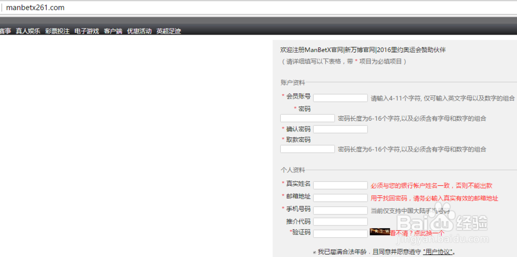The image size is (517, 257).
Task: Click the red 用于找回密码 email hint
Action: pos(434,198)
